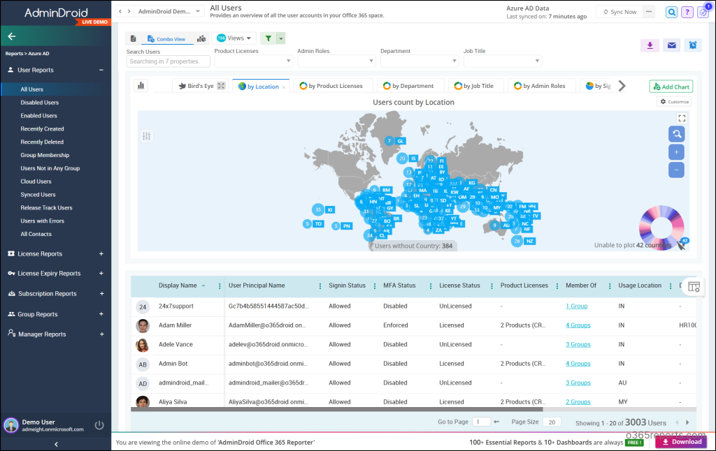Open Users with Errors report
Screen dimensions: 716x451
(43, 221)
